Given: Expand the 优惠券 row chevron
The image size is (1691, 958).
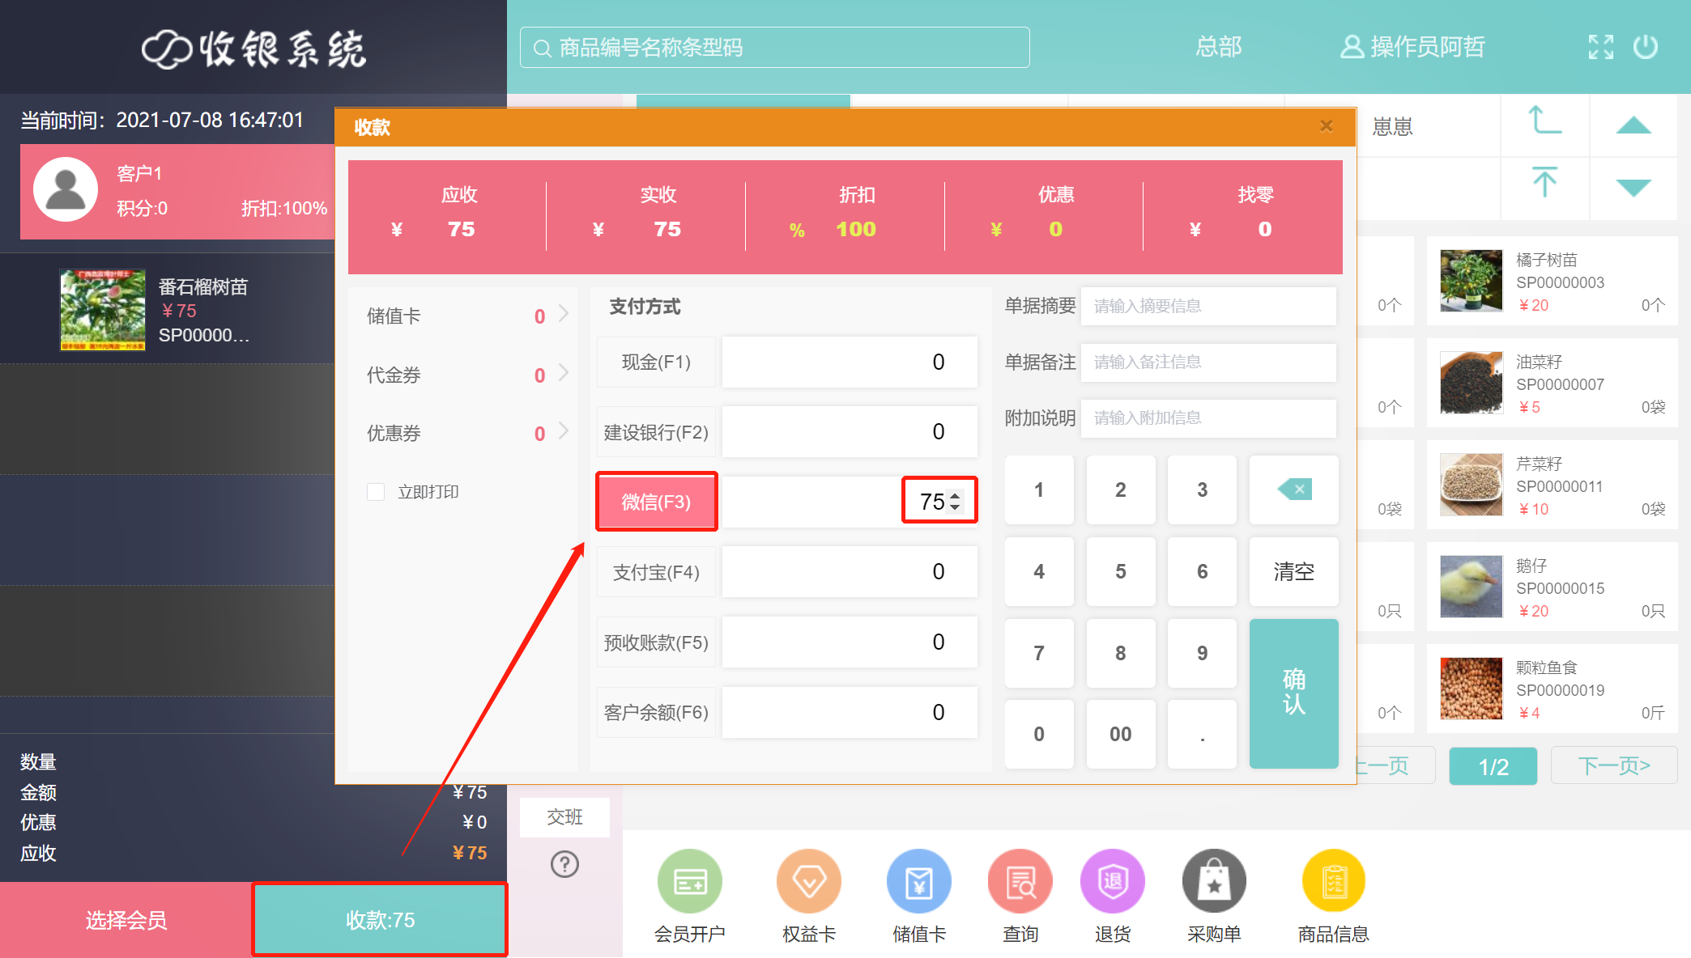Looking at the screenshot, I should pos(564,431).
